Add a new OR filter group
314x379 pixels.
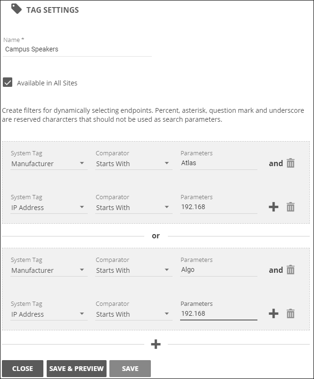pyautogui.click(x=156, y=344)
